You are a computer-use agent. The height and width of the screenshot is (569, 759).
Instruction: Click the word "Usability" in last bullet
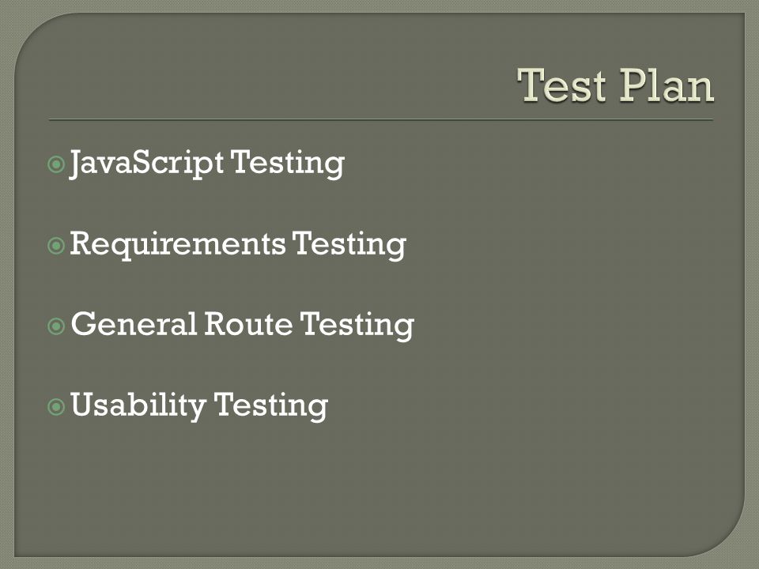(138, 406)
